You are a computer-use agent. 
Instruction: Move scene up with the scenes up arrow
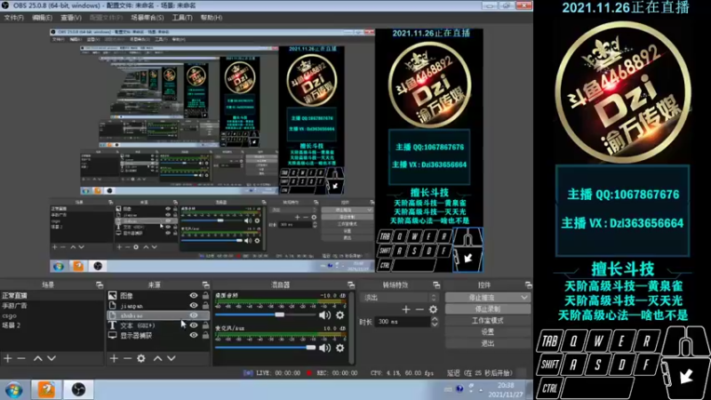(38, 358)
